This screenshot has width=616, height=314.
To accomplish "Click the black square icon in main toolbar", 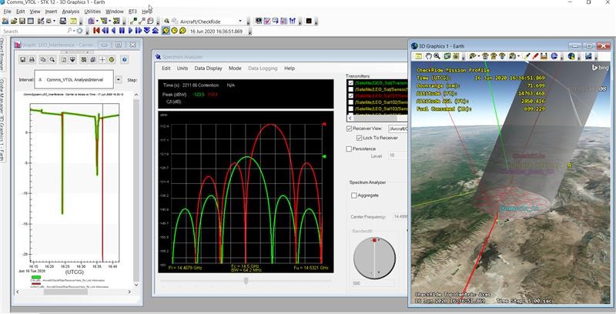I will click(x=309, y=21).
